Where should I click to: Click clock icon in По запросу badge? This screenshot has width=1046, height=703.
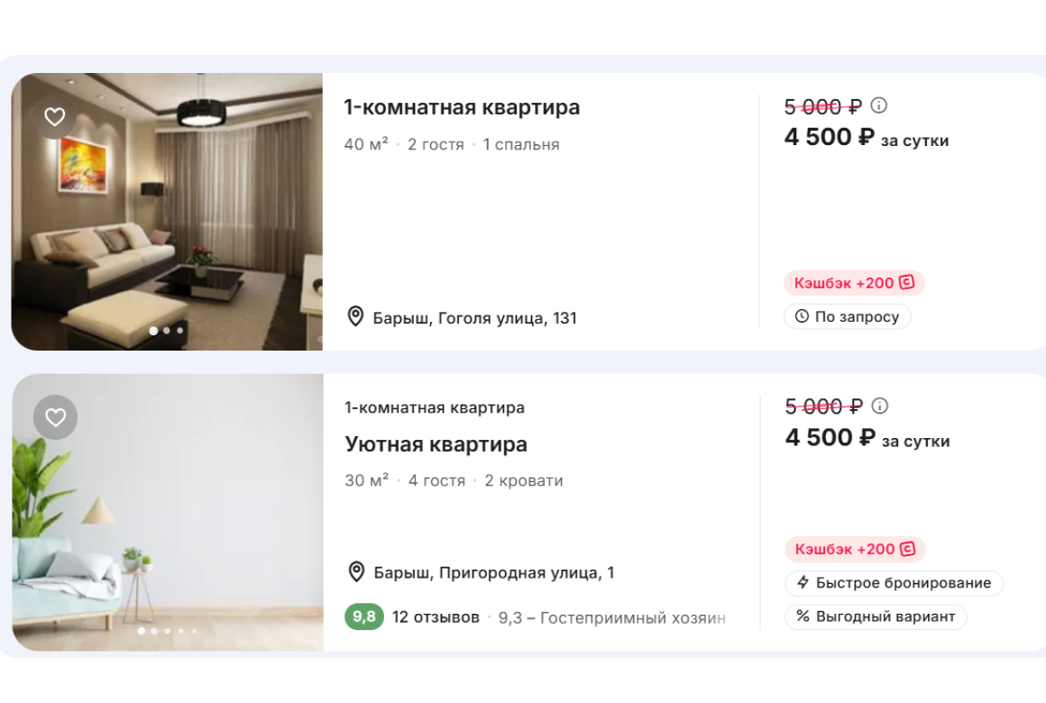(x=802, y=316)
